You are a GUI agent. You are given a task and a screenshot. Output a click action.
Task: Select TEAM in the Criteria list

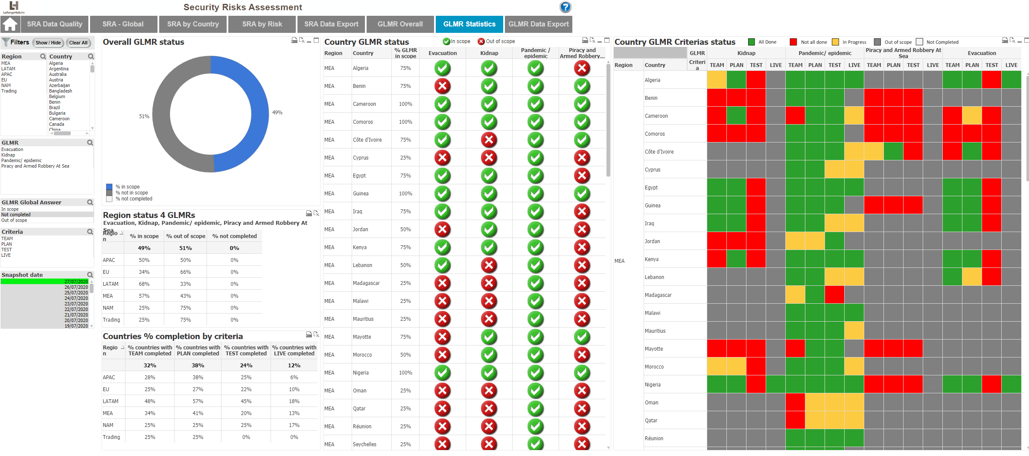7,238
